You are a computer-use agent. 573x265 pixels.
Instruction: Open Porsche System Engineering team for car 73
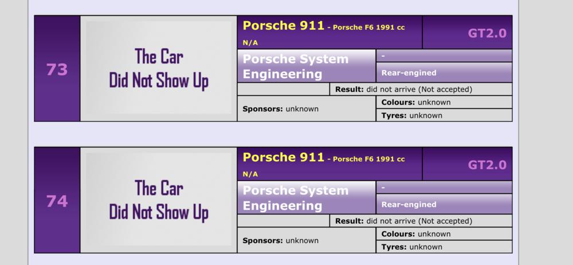[307, 67]
